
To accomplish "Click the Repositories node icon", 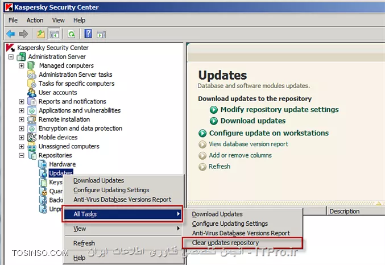I will pyautogui.click(x=32, y=155).
